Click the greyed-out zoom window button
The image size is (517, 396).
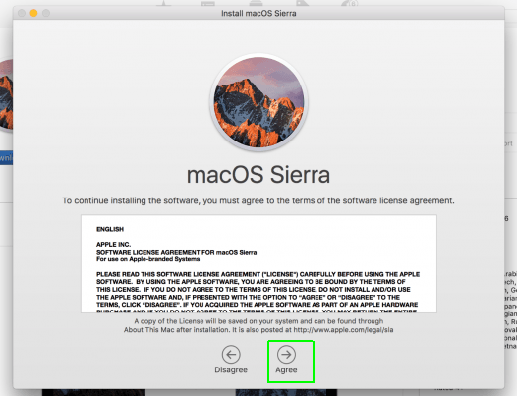[46, 13]
